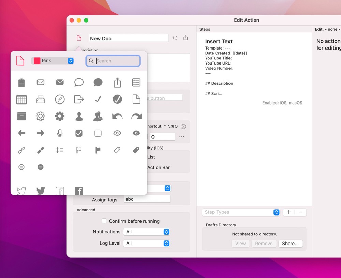Choose the archive box icon
The height and width of the screenshot is (278, 341).
(21, 116)
